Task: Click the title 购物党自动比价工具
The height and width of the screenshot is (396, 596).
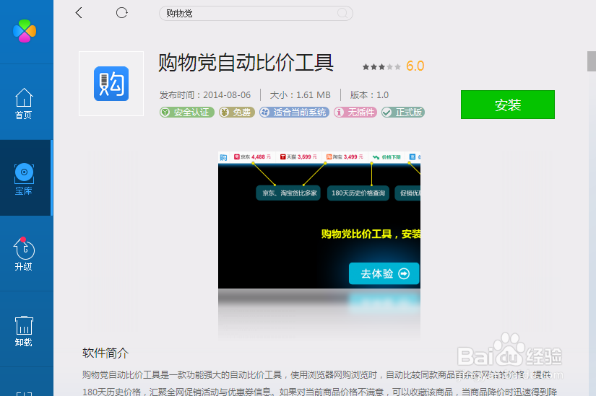Action: pos(246,63)
